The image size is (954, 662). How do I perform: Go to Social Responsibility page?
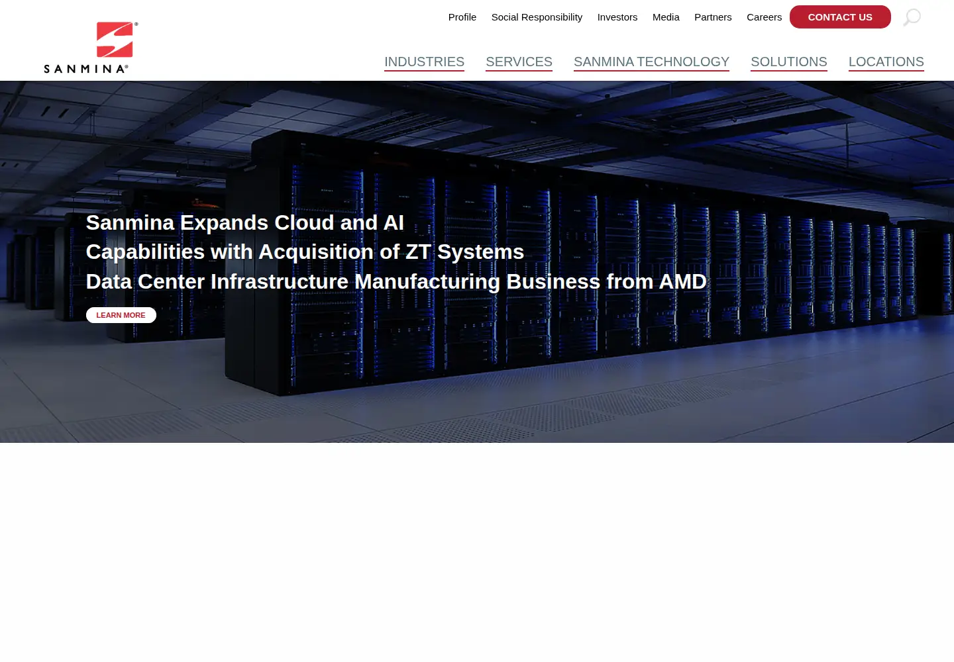click(x=537, y=17)
